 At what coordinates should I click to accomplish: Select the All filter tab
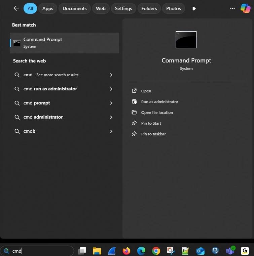pos(30,8)
